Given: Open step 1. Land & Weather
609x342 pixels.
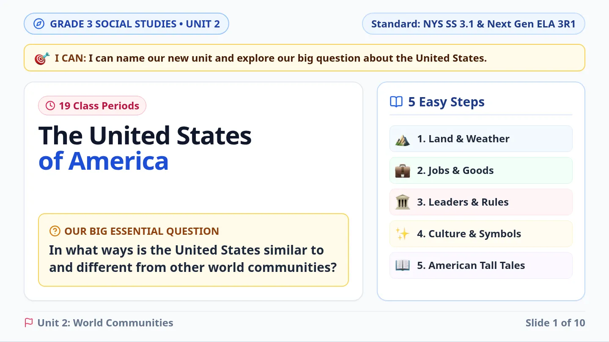Looking at the screenshot, I should coord(481,139).
